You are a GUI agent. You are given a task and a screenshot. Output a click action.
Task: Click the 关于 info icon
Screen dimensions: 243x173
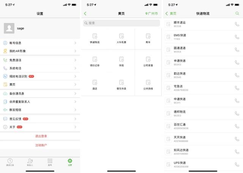[x=5, y=127]
